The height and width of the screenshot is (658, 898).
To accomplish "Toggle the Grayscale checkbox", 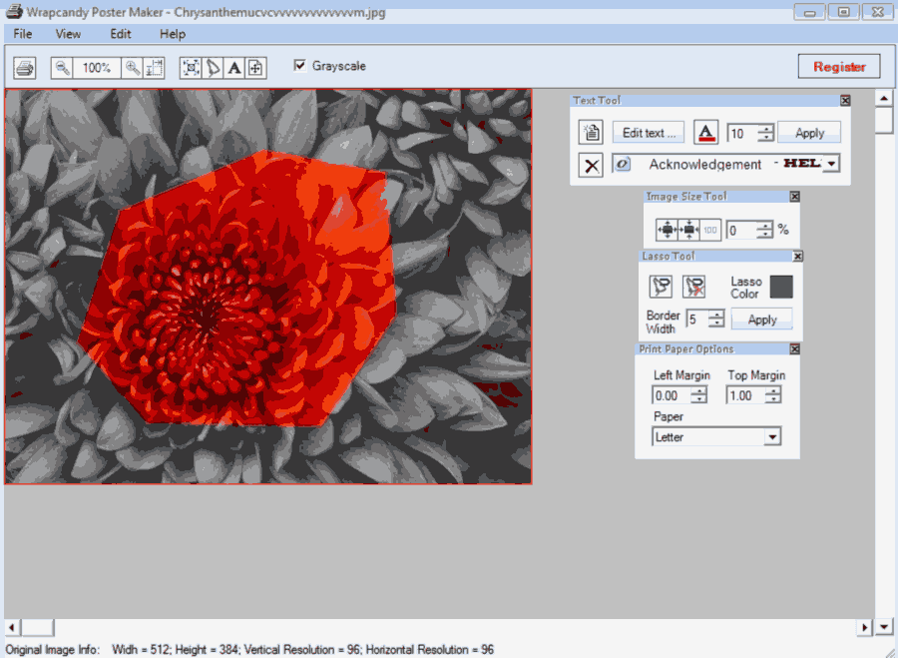I will (x=299, y=65).
